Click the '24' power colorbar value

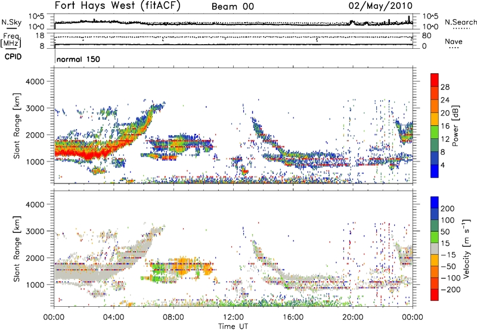445,100
